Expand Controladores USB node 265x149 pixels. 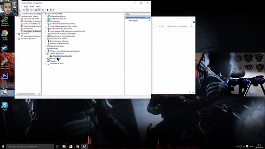[46, 31]
